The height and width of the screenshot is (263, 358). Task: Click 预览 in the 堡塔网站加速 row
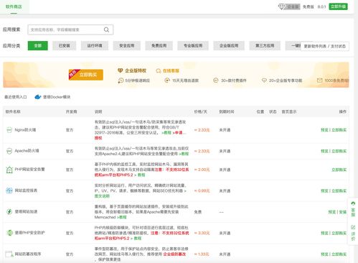point(332,212)
